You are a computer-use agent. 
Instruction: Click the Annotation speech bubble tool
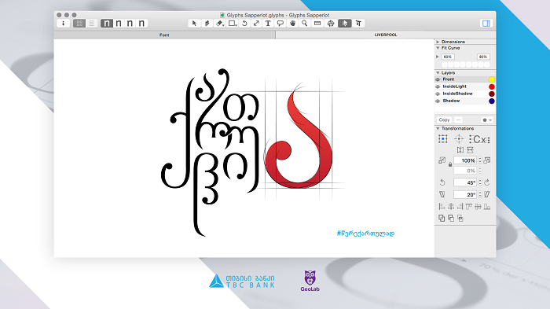280,23
